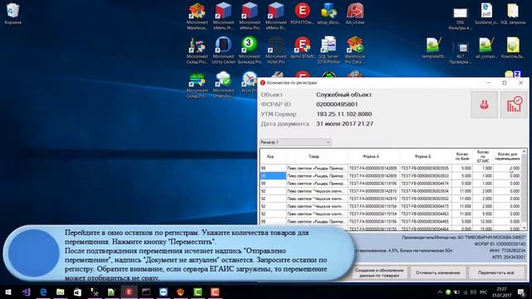Viewport: 532px width, 299px height.
Task: Select the Microinvest Бильярд Pro shortcut
Action: [x=249, y=51]
